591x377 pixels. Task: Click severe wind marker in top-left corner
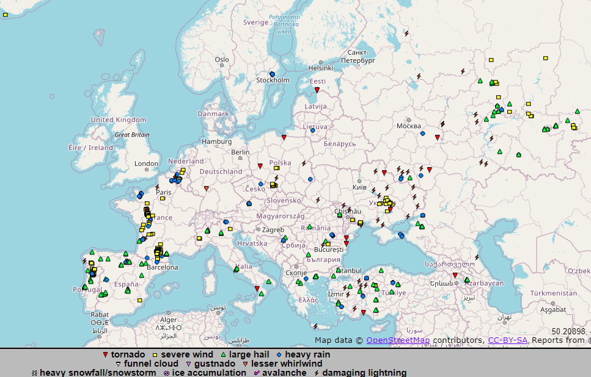click(6, 15)
